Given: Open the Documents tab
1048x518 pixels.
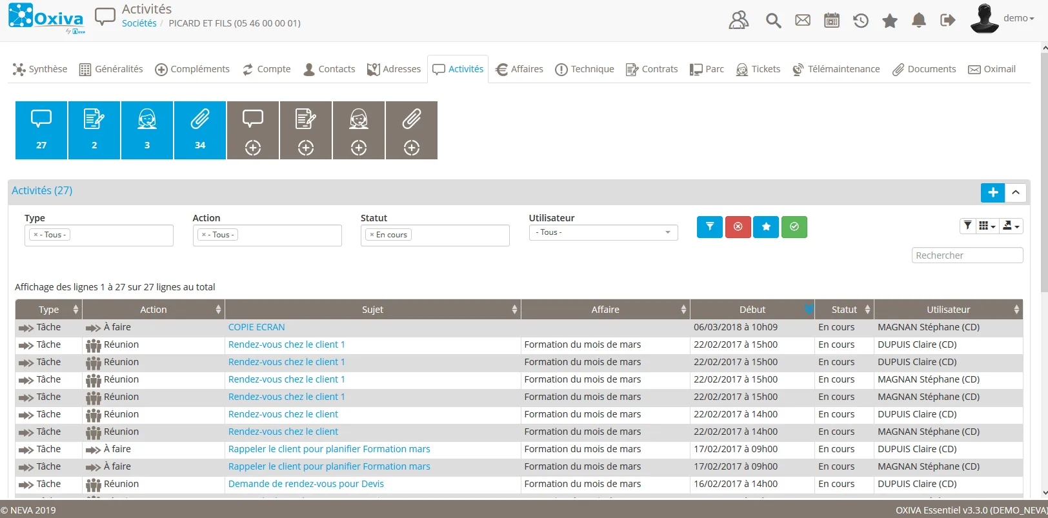Looking at the screenshot, I should (x=924, y=69).
